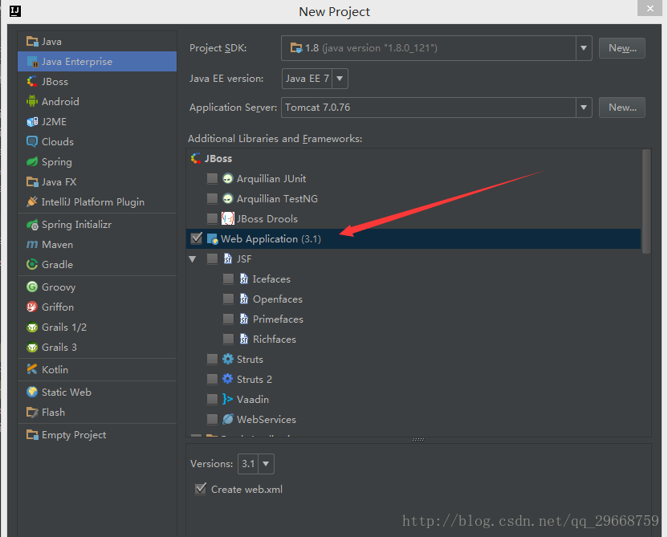This screenshot has width=668, height=537.
Task: Select Java Enterprise project type
Action: 97,61
